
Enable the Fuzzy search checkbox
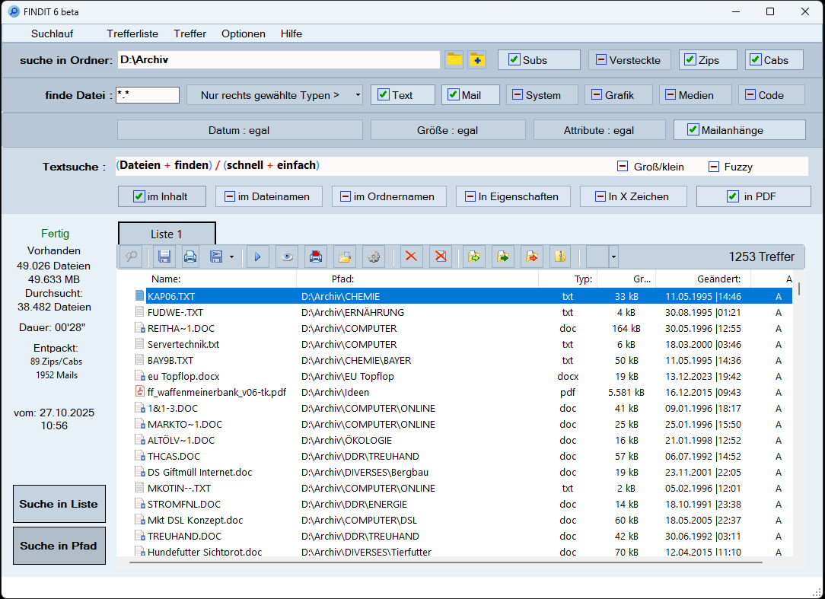[x=714, y=167]
